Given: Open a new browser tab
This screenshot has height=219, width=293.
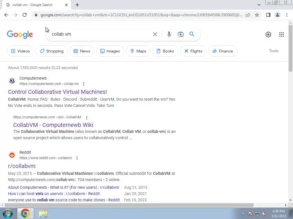Looking at the screenshot, I should [x=77, y=5].
